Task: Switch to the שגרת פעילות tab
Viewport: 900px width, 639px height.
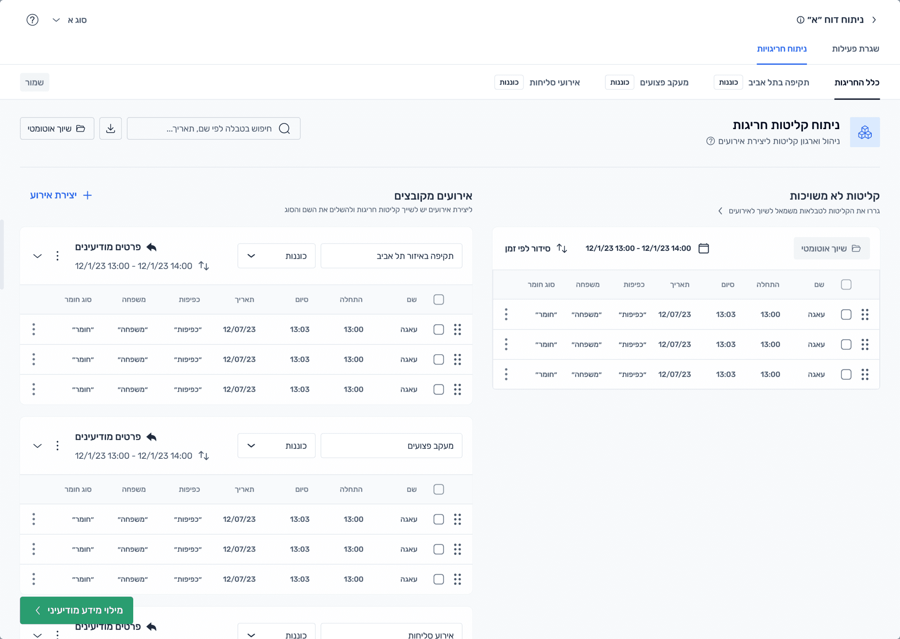Action: click(x=855, y=48)
